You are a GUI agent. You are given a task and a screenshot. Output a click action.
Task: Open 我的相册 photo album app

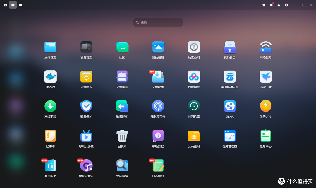158,47
